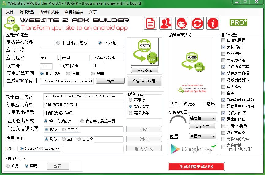Click the splash screen preview image

pos(192,69)
